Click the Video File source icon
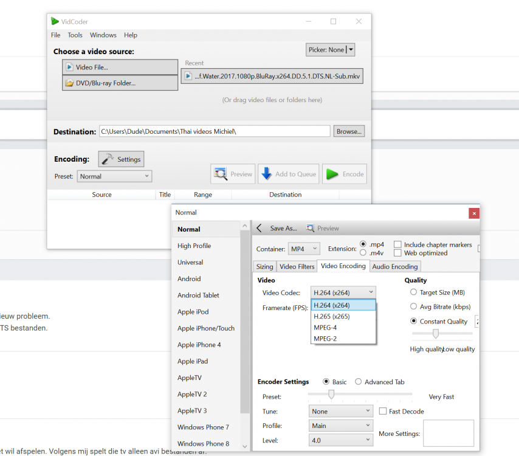Image resolution: width=519 pixels, height=456 pixels. [70, 67]
